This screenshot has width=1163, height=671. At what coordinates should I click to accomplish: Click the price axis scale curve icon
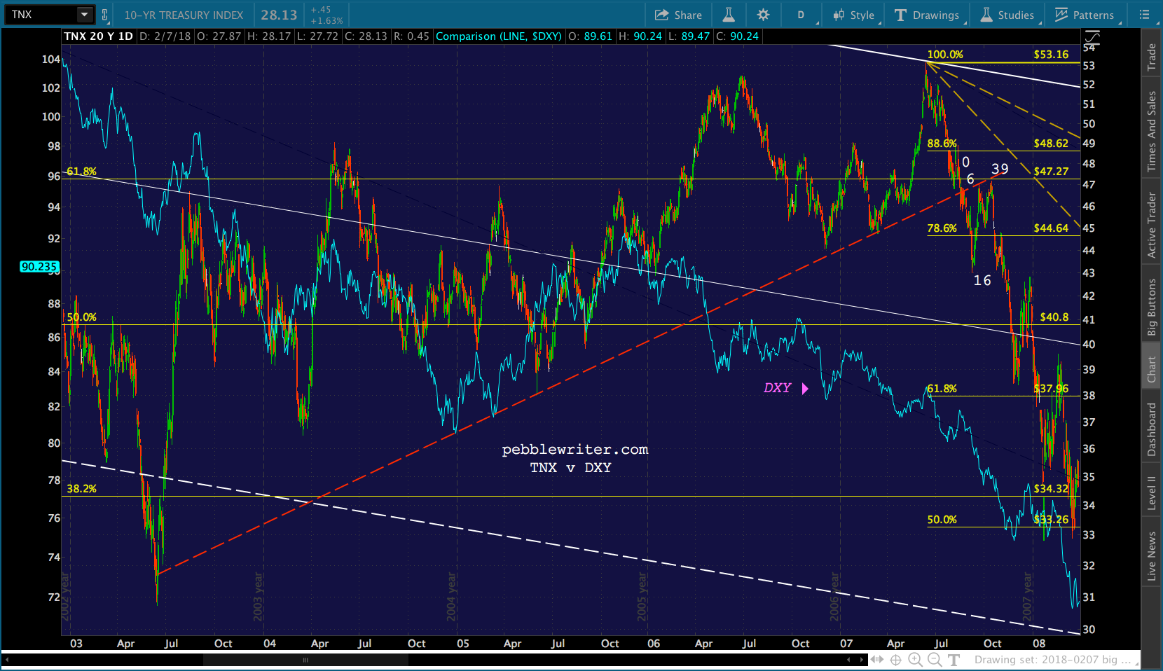tap(1092, 36)
